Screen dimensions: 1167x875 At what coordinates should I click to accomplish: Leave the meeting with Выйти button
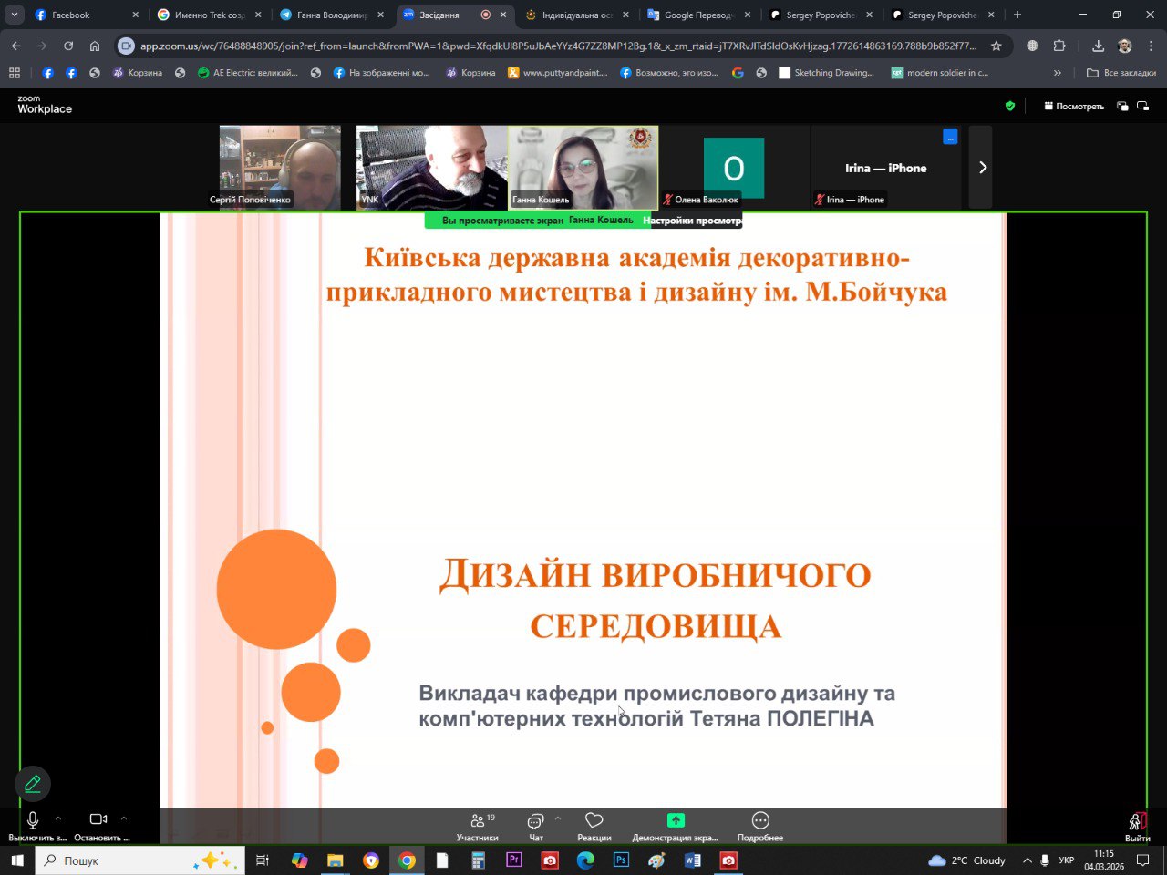[x=1137, y=826]
